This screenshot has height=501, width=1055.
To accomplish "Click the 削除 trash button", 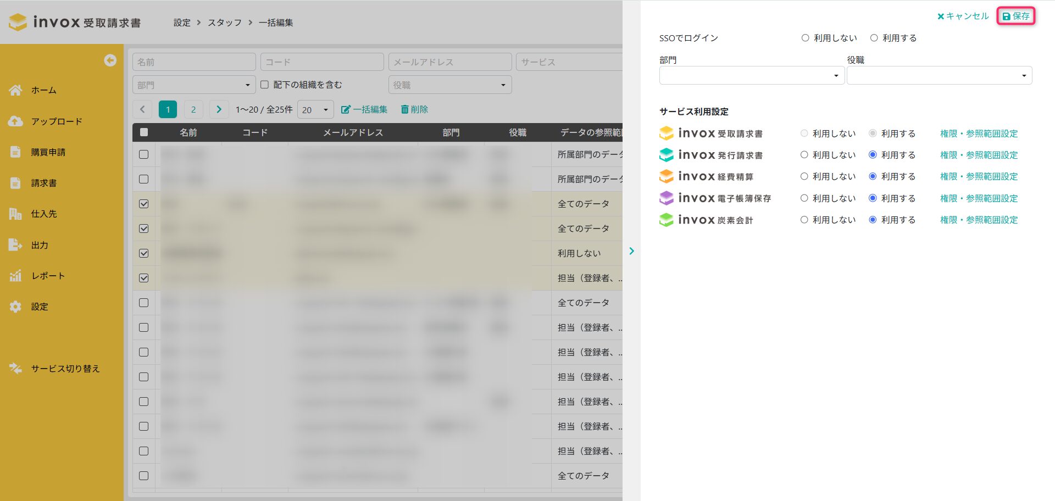I will [x=414, y=109].
